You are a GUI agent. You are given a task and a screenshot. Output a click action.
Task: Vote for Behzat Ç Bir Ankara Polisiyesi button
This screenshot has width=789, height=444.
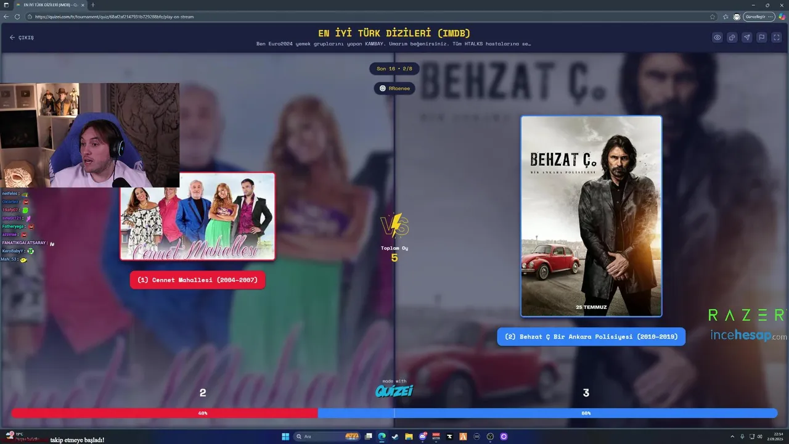point(591,337)
